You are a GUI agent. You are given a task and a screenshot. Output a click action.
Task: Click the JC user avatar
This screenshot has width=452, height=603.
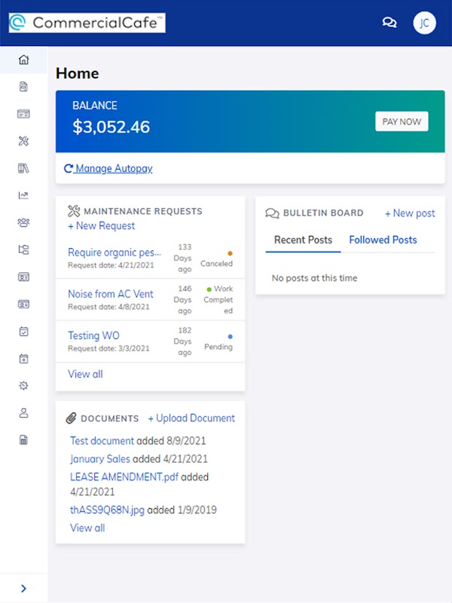[424, 23]
